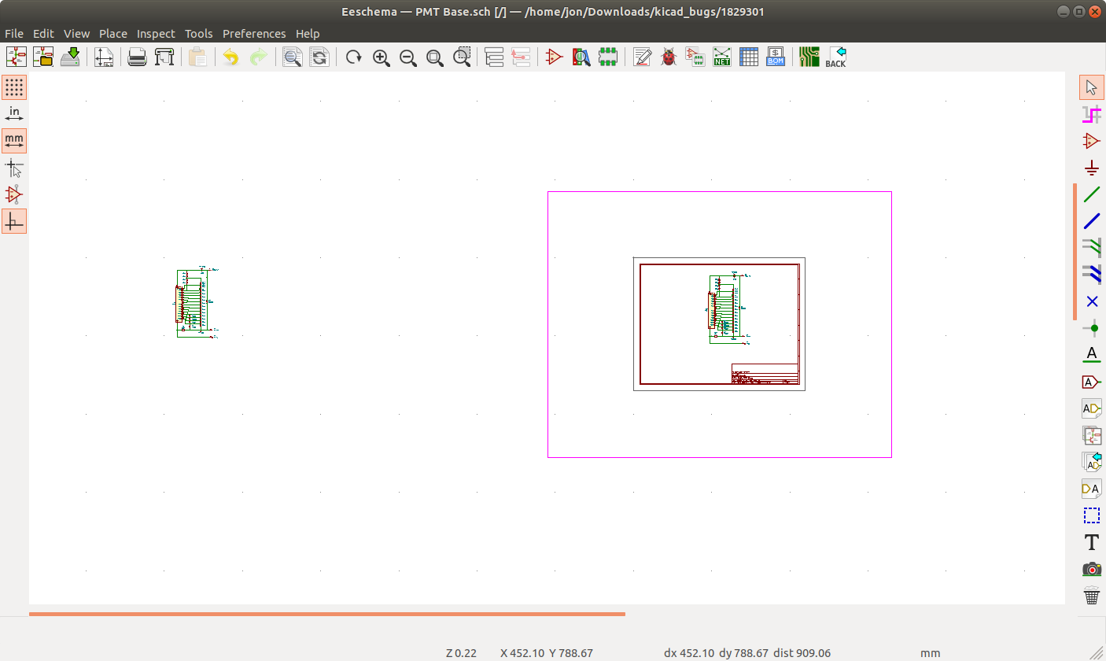Select the Place Bus tool
The height and width of the screenshot is (661, 1106).
pyautogui.click(x=1092, y=221)
